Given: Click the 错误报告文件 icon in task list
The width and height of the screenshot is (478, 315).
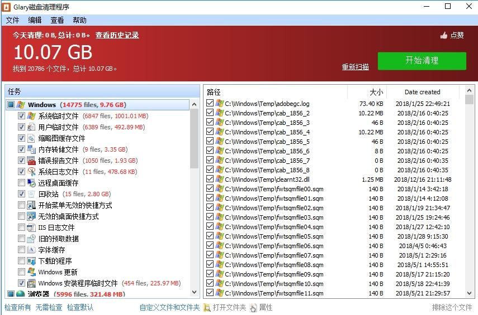Looking at the screenshot, I should (31, 161).
